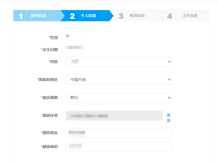Open step 3 教育信息 tab
218x164 pixels.
(136, 16)
